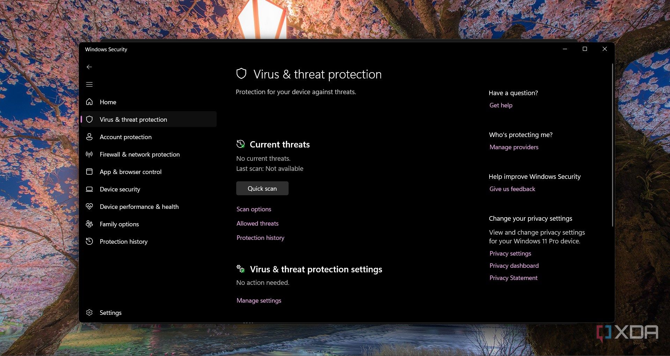Start a Quick scan
This screenshot has height=356, width=670.
click(262, 188)
